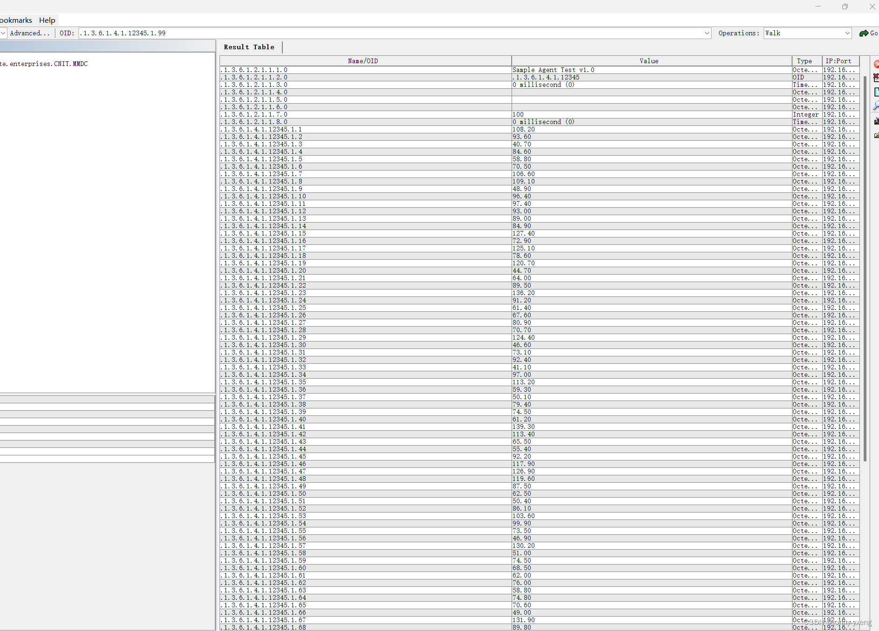
Task: Click the value 125.10
Action: tap(524, 248)
